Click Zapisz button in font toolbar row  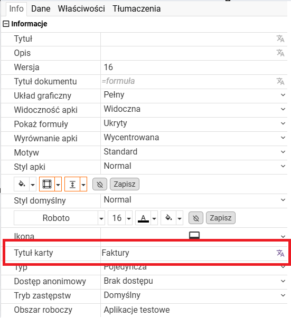(x=221, y=218)
